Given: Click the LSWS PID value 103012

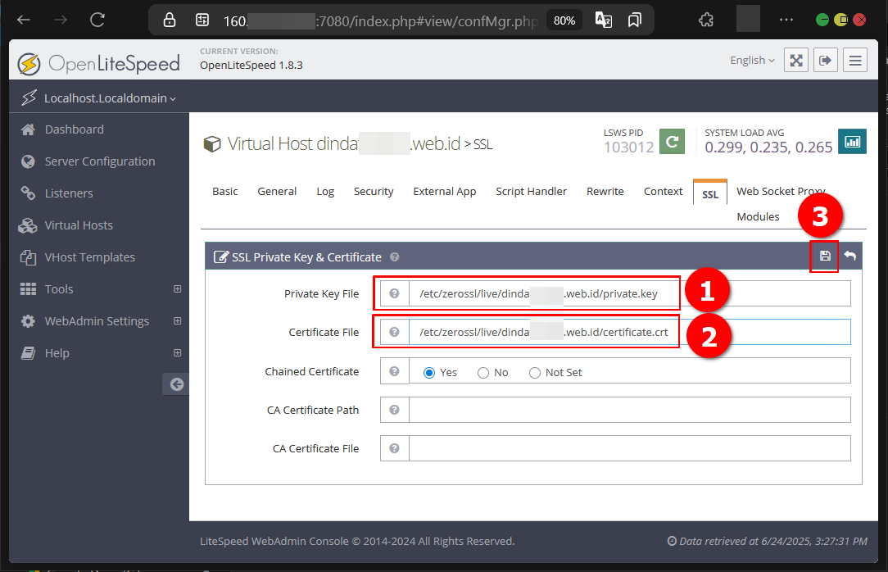Looking at the screenshot, I should (628, 148).
